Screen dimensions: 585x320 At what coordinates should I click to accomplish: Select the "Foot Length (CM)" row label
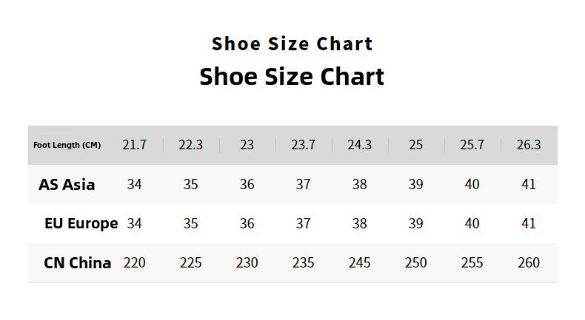click(67, 145)
